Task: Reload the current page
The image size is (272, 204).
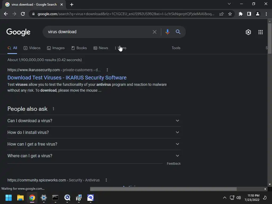Action: (x=23, y=14)
